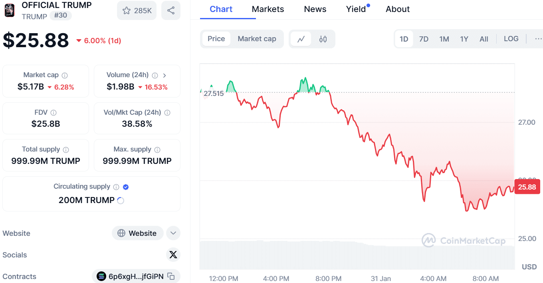This screenshot has width=543, height=283.
Task: Open the share options icon
Action: click(x=171, y=10)
